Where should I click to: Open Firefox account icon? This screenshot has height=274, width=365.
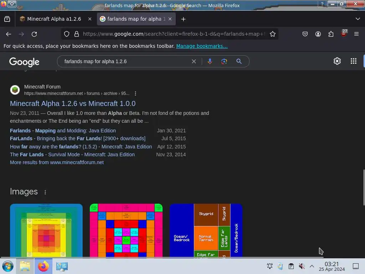point(318,34)
